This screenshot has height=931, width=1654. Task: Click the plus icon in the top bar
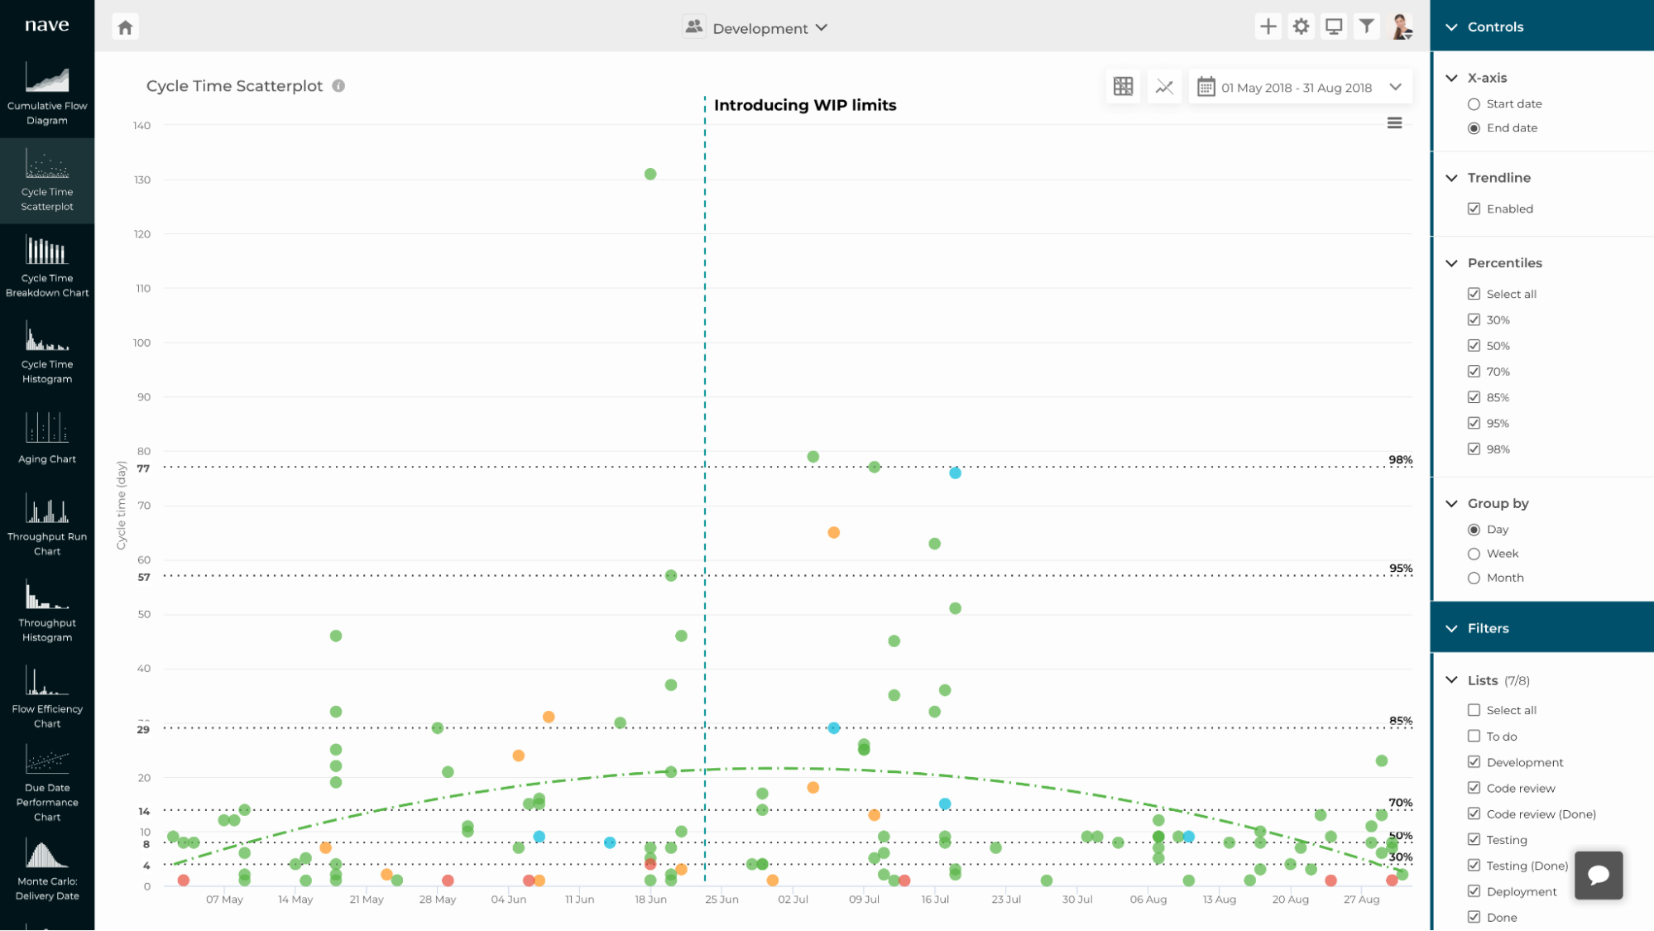tap(1268, 26)
